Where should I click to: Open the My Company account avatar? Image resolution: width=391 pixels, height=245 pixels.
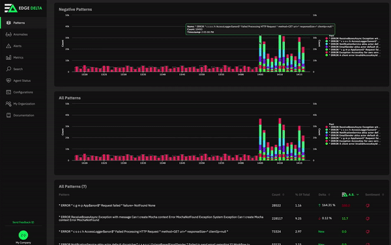click(x=23, y=235)
